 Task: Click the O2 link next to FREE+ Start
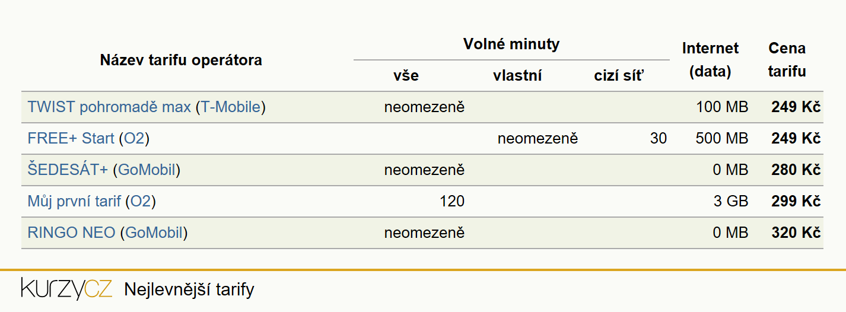pyautogui.click(x=134, y=139)
